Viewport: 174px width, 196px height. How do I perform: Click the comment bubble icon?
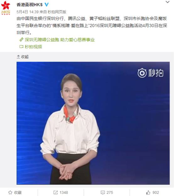coord(103,193)
